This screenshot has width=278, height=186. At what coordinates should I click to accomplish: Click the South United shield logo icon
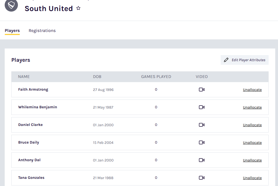(x=11, y=5)
